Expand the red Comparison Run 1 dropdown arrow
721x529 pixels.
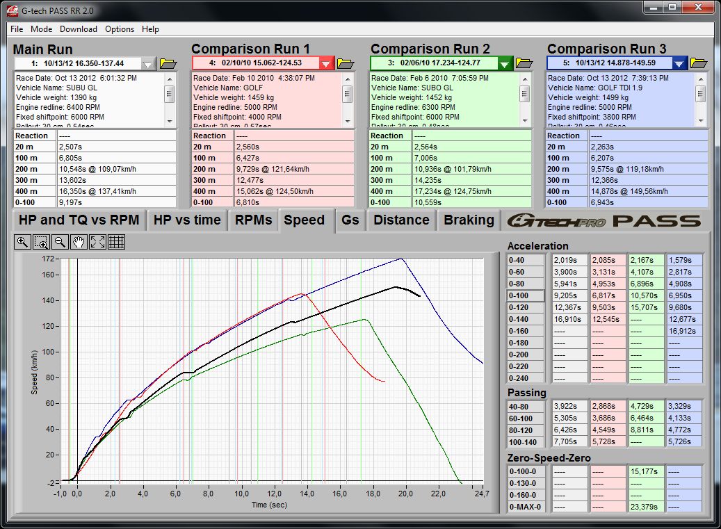(x=325, y=63)
